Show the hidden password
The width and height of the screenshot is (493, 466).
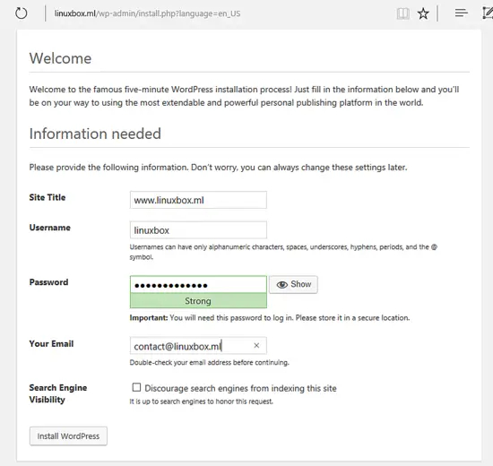pos(293,285)
